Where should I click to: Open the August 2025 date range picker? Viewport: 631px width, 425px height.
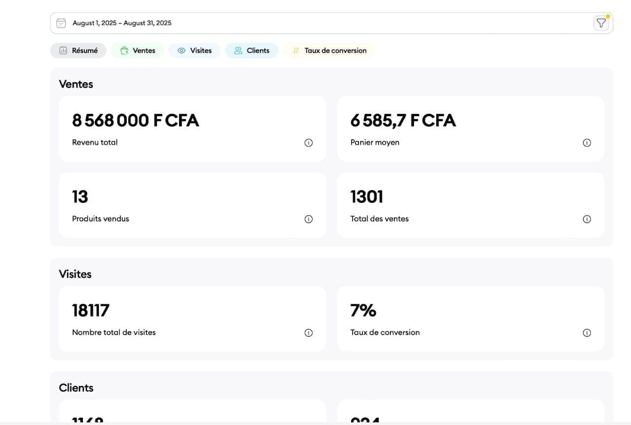(x=331, y=23)
